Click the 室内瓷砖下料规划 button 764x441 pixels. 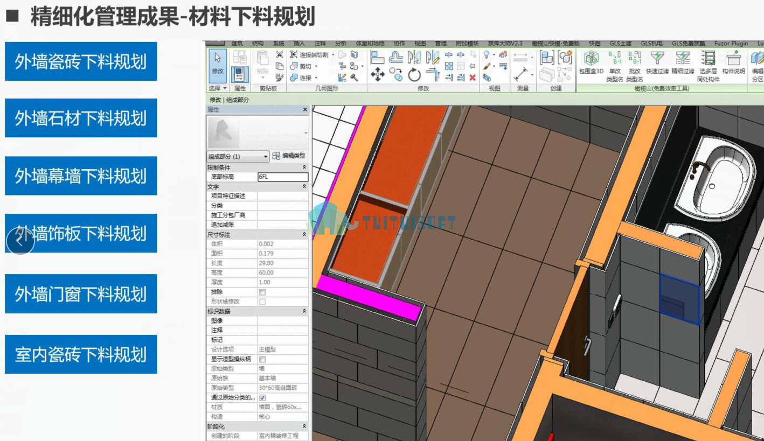coord(81,354)
